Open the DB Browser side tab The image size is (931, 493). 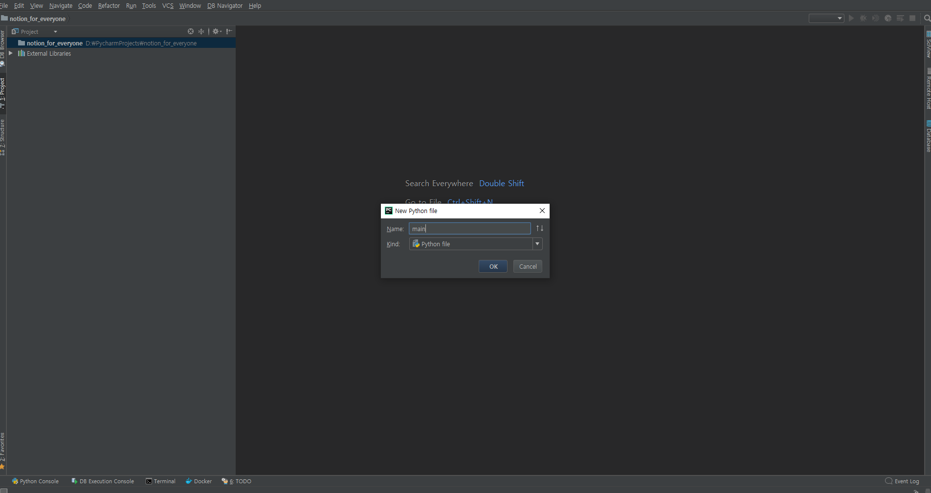(x=2, y=48)
